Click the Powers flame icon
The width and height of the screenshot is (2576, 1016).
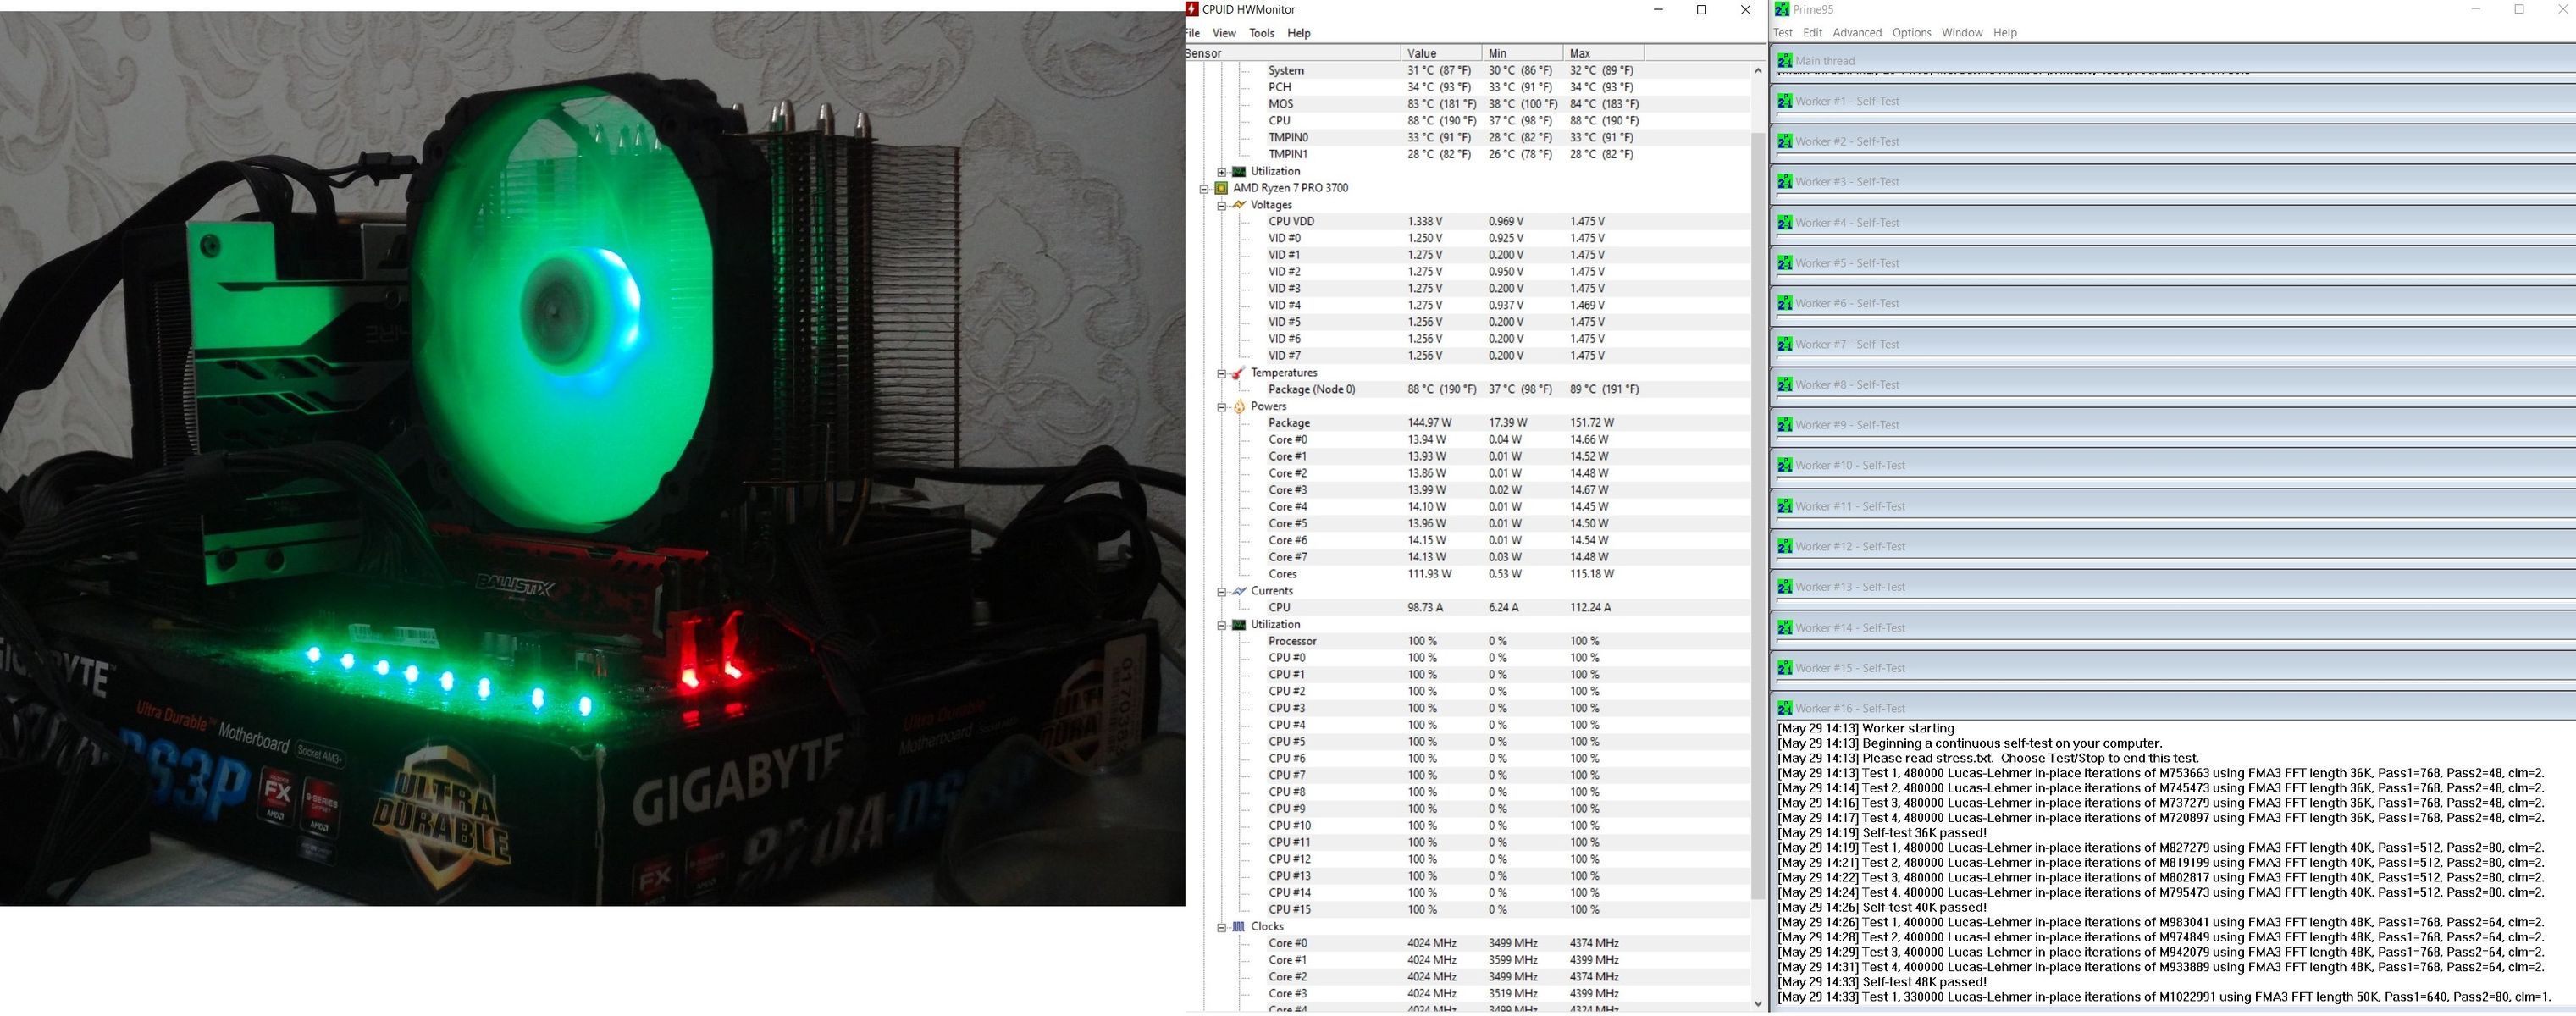coord(1239,407)
